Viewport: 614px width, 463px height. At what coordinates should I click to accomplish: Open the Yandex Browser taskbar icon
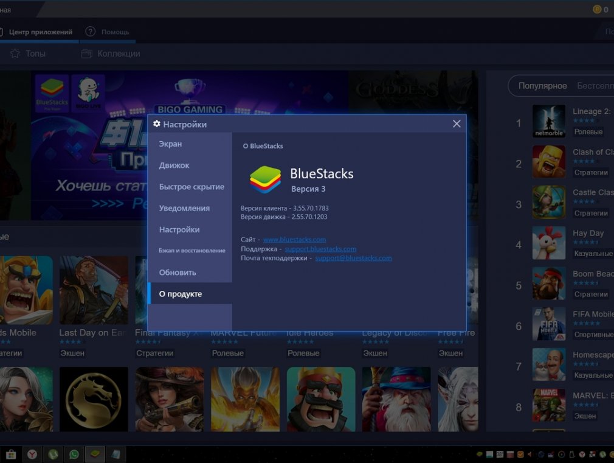[32, 454]
